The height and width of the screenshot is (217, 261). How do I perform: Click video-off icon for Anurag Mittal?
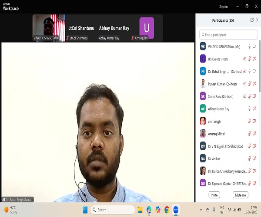click(x=254, y=134)
